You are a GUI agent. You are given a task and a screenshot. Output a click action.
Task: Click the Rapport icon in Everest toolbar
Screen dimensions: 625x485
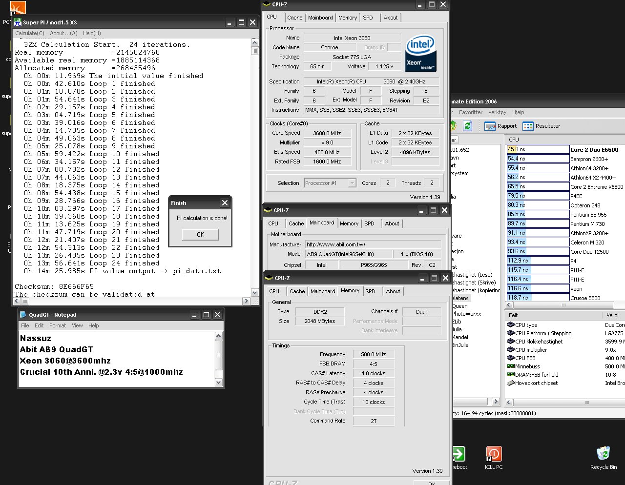tap(490, 126)
